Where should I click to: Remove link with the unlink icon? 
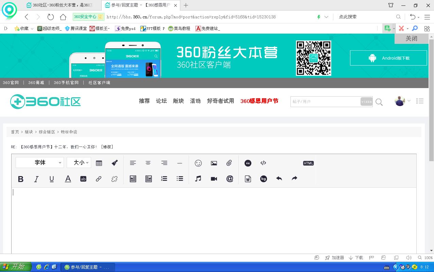coord(115,179)
